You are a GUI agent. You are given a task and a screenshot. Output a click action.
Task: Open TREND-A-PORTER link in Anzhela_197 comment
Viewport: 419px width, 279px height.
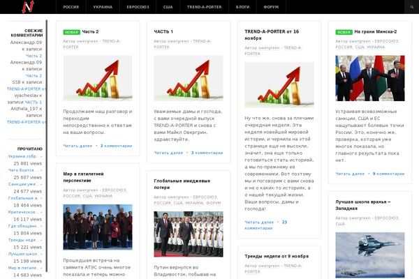pyautogui.click(x=27, y=122)
